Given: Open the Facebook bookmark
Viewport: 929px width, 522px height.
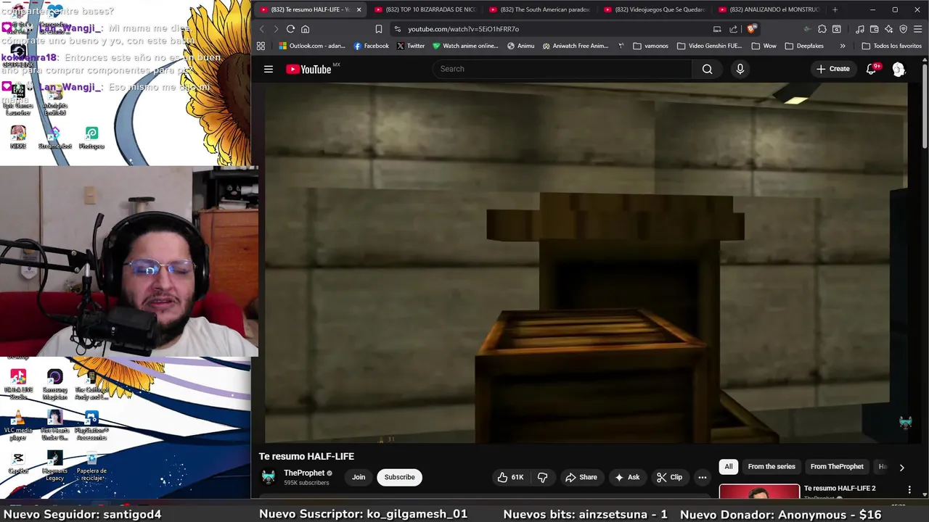Looking at the screenshot, I should pos(371,46).
